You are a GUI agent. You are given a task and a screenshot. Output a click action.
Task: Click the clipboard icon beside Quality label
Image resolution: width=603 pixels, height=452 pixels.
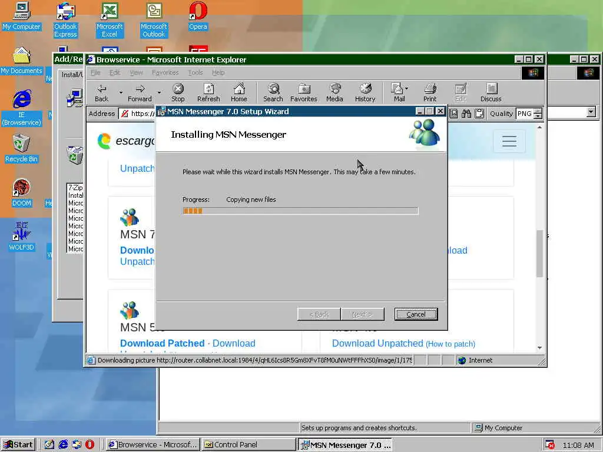479,114
